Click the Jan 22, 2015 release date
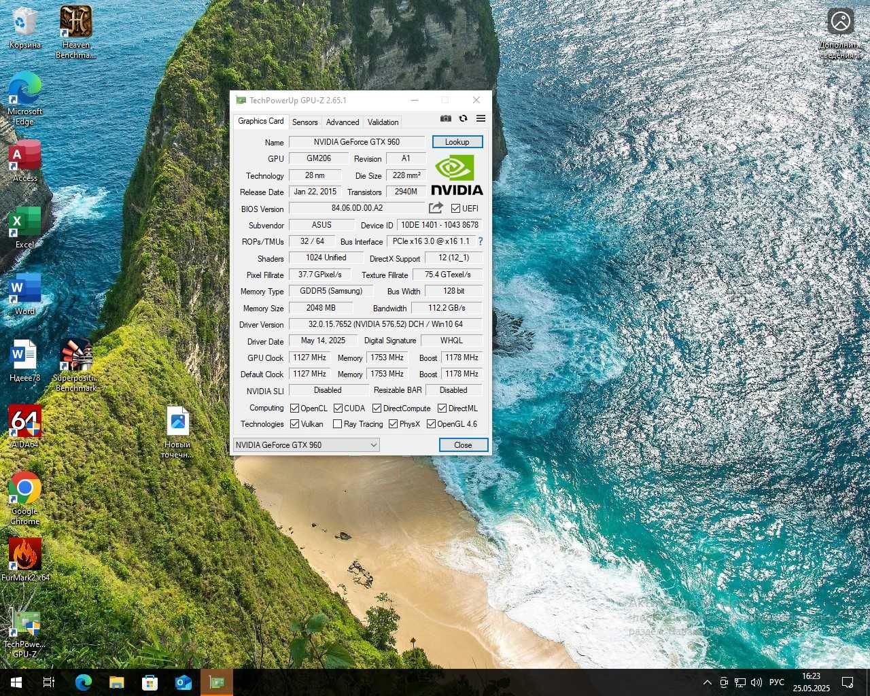 [315, 192]
